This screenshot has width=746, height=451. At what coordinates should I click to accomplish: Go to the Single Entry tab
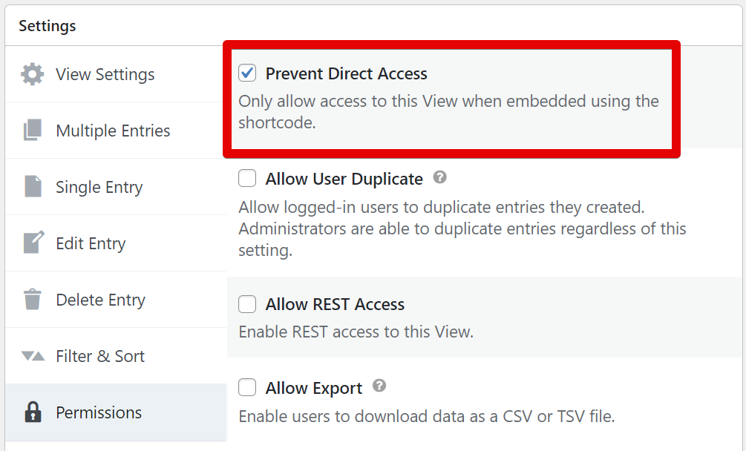(99, 187)
